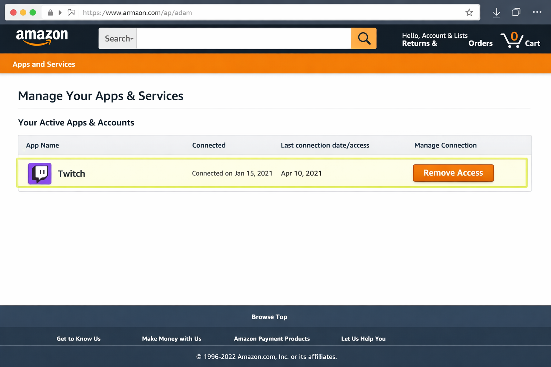Click Remove Access for Twitch
The image size is (551, 367).
(x=453, y=173)
